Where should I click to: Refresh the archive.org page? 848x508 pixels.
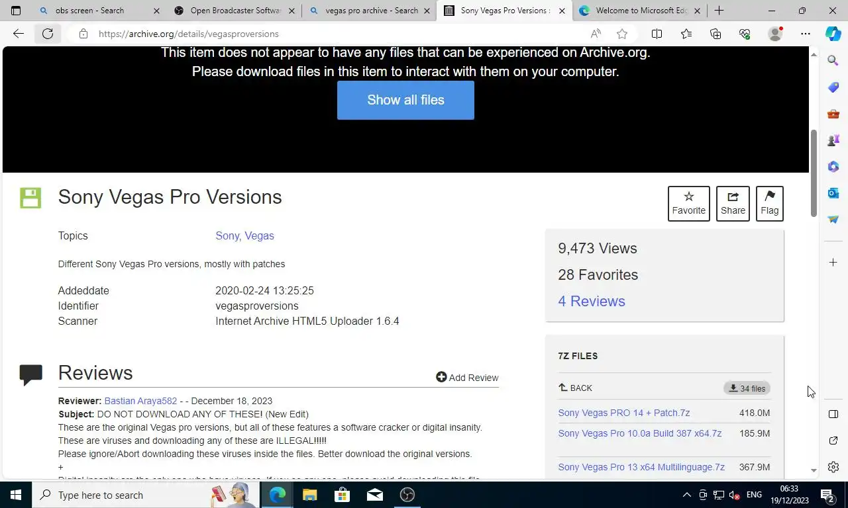[x=48, y=34]
